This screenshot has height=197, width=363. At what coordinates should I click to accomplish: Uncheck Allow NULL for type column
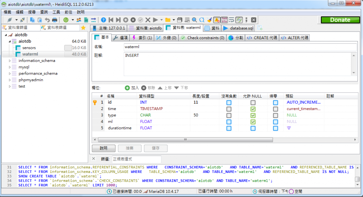click(x=253, y=115)
